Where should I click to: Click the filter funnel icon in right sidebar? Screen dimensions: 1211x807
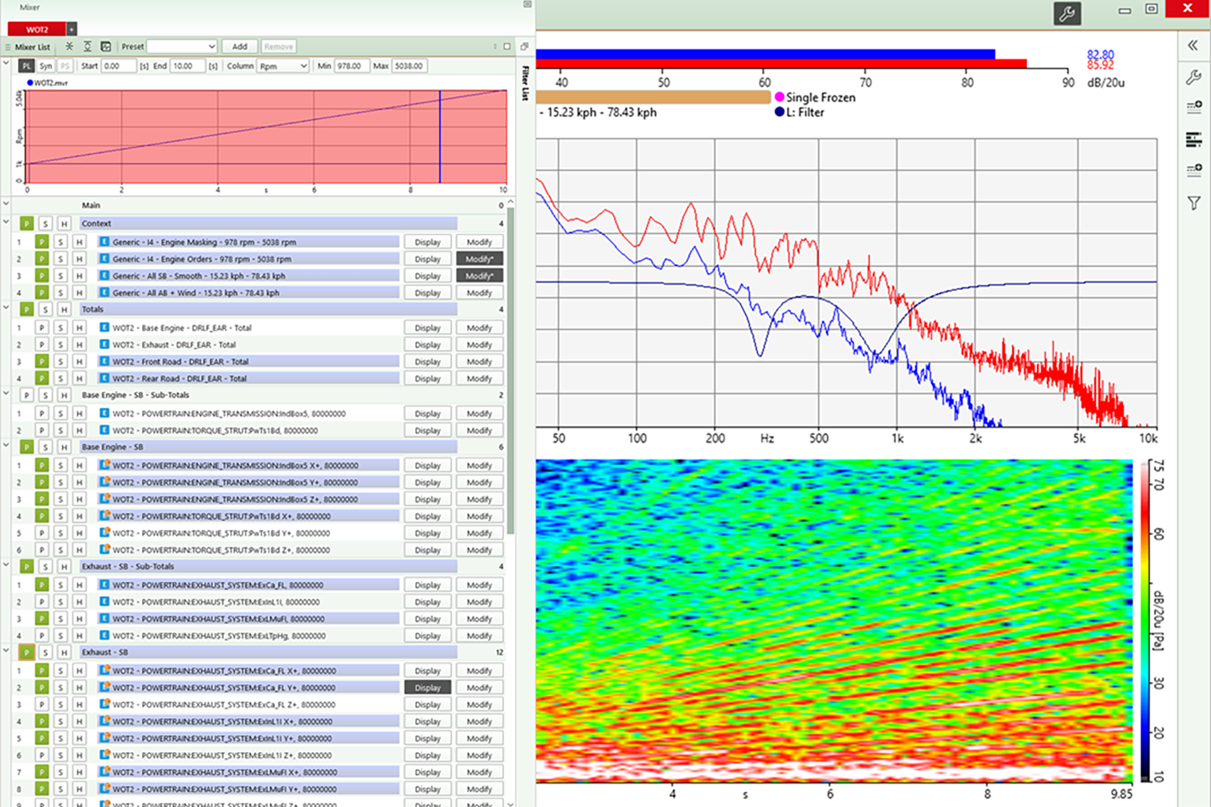coord(1193,203)
